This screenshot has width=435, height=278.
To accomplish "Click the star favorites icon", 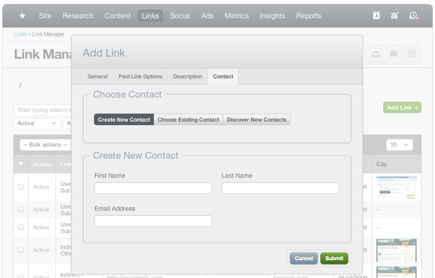I will tap(22, 16).
